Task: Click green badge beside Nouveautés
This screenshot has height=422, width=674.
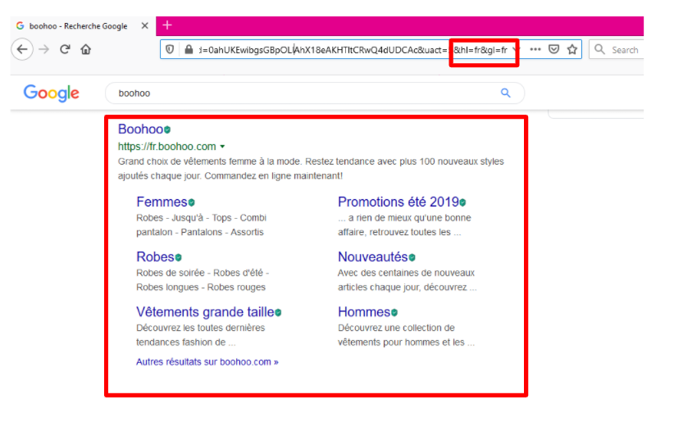Action: tap(412, 257)
